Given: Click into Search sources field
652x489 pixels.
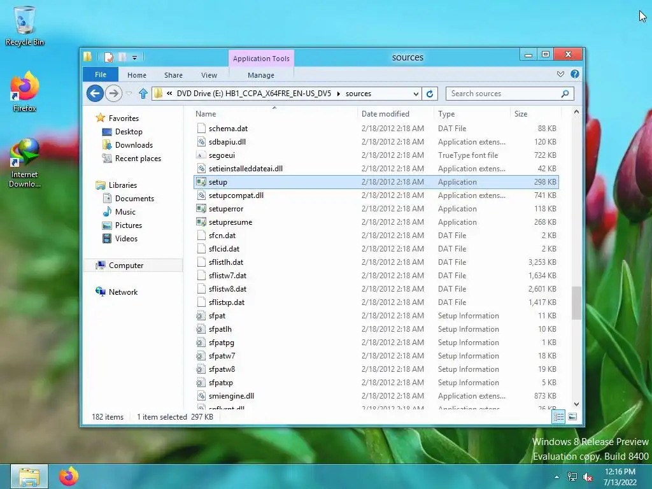Looking at the screenshot, I should [503, 94].
